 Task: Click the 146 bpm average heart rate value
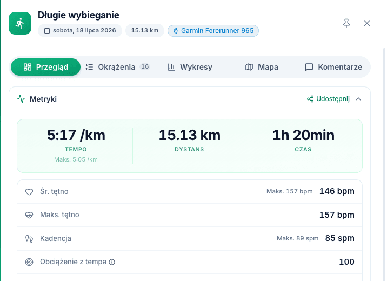pos(337,191)
